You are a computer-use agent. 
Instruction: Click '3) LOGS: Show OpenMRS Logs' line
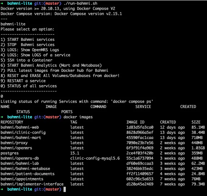30,50
